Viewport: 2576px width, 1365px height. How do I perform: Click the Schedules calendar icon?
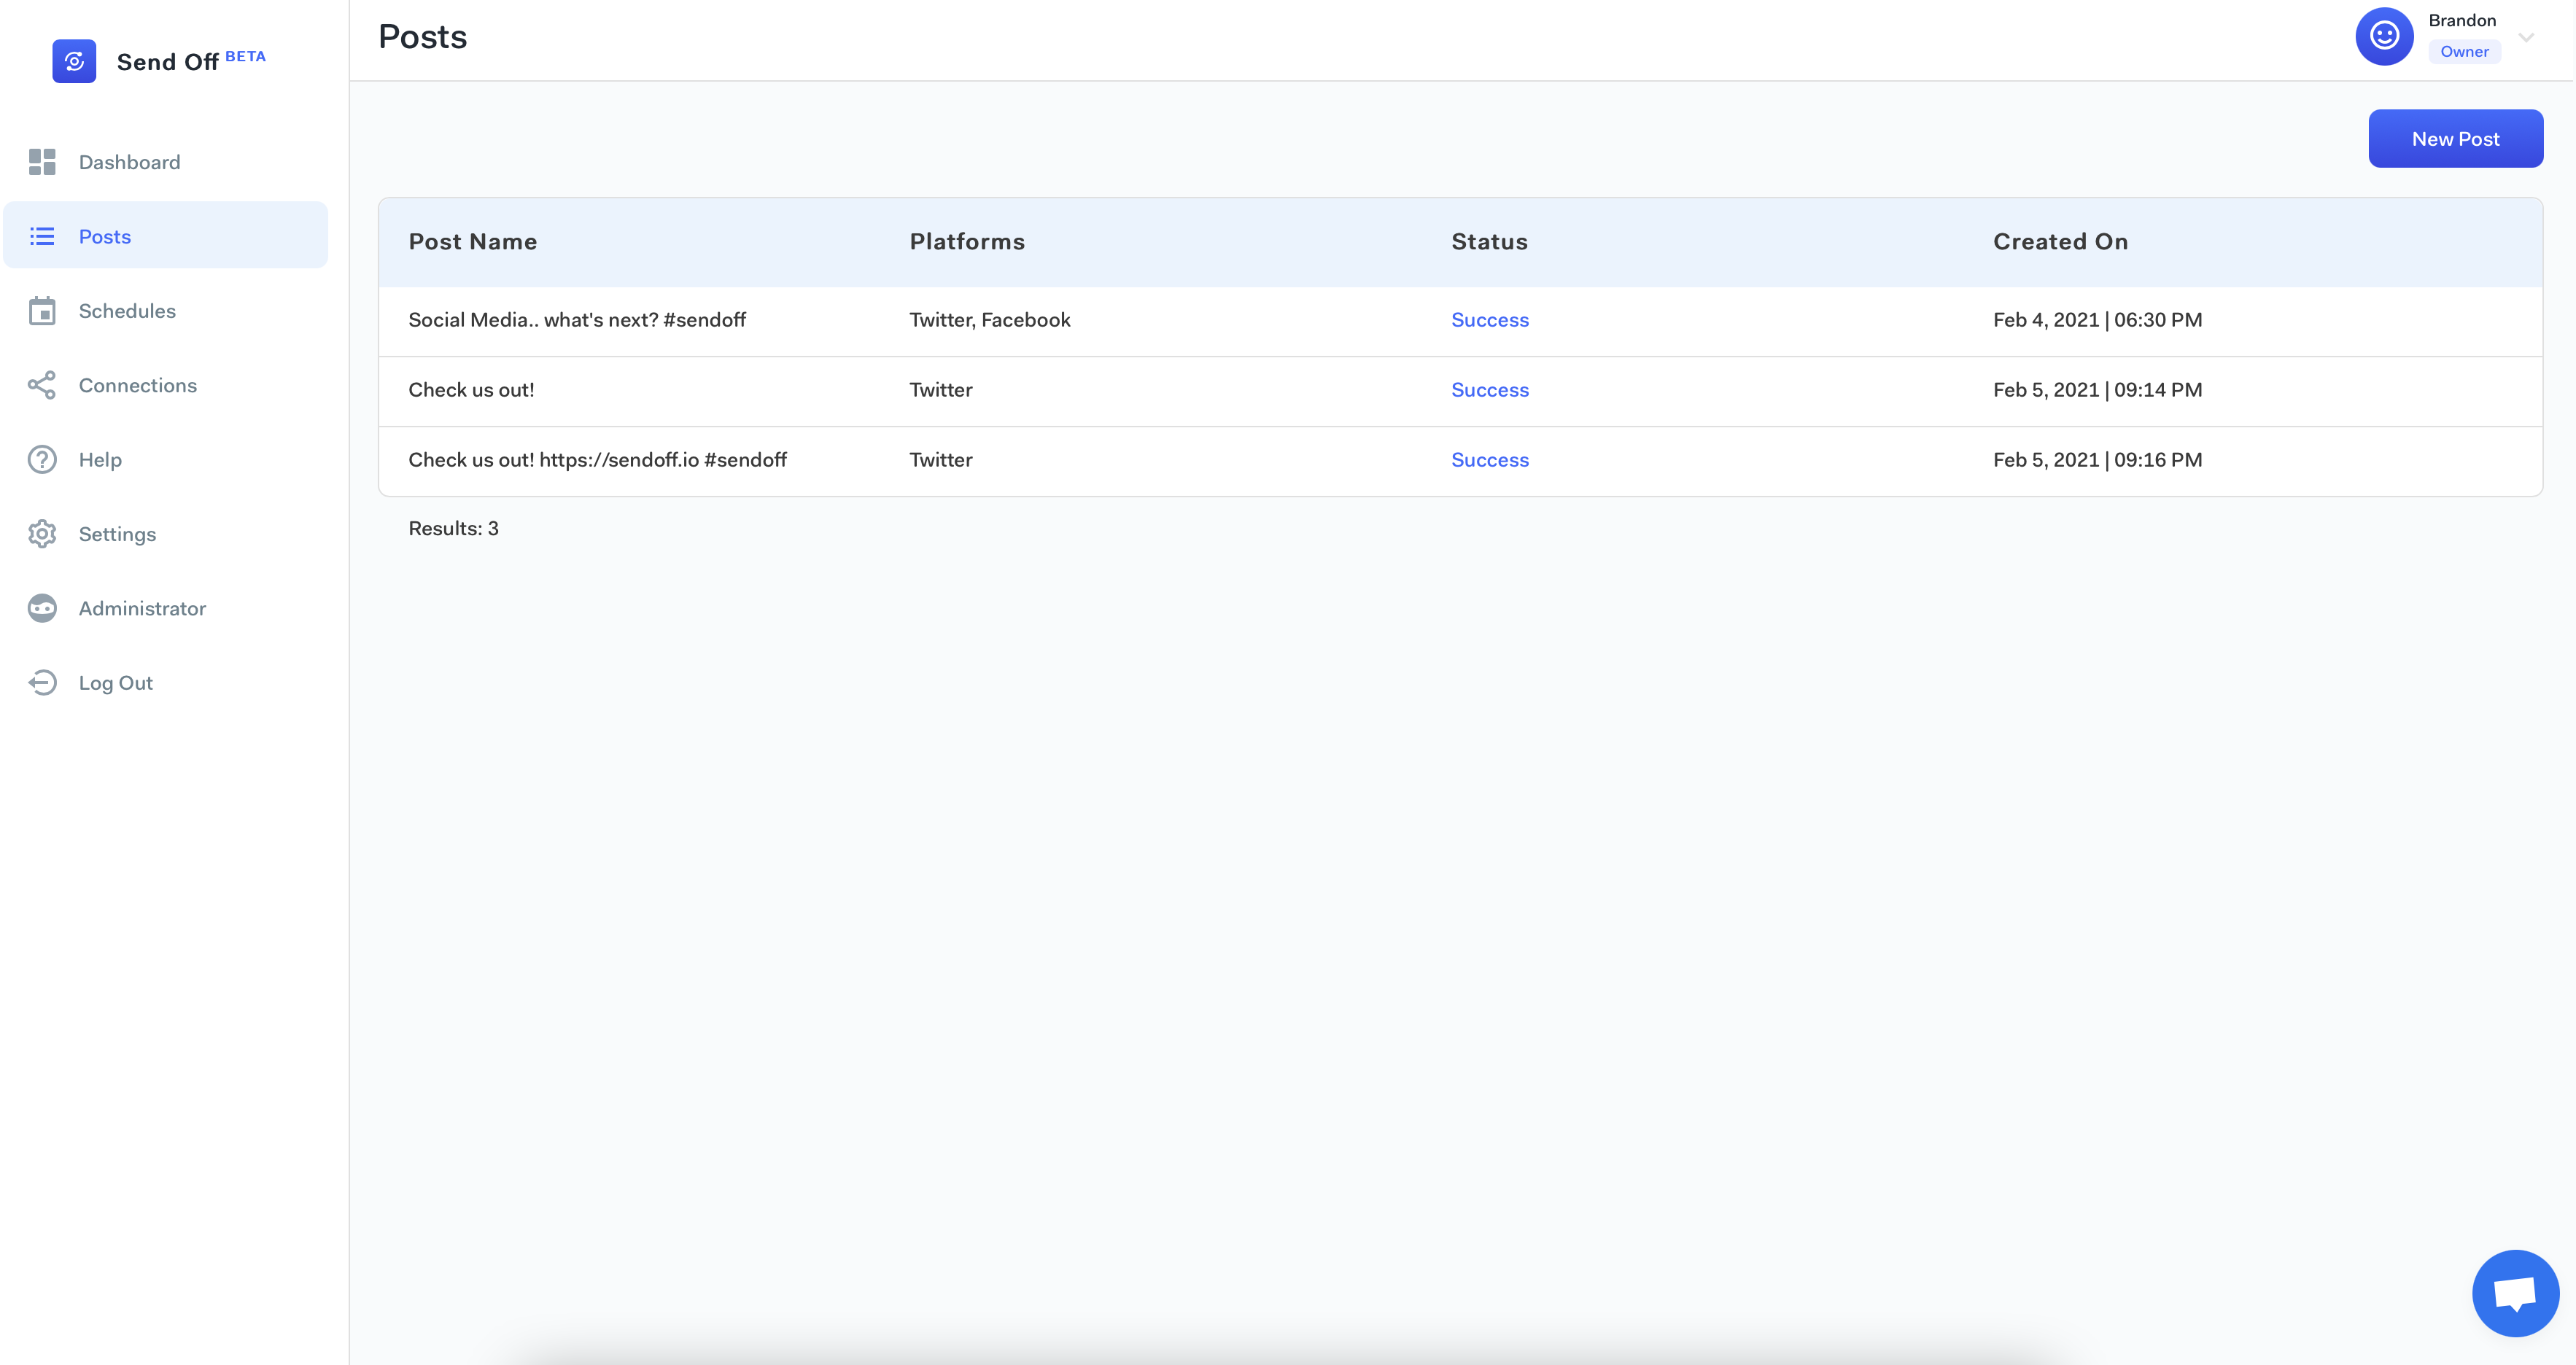coord(42,311)
